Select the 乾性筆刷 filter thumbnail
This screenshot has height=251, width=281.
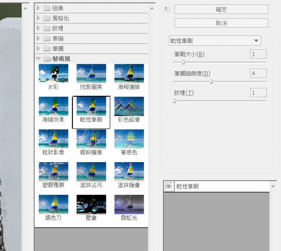click(91, 106)
